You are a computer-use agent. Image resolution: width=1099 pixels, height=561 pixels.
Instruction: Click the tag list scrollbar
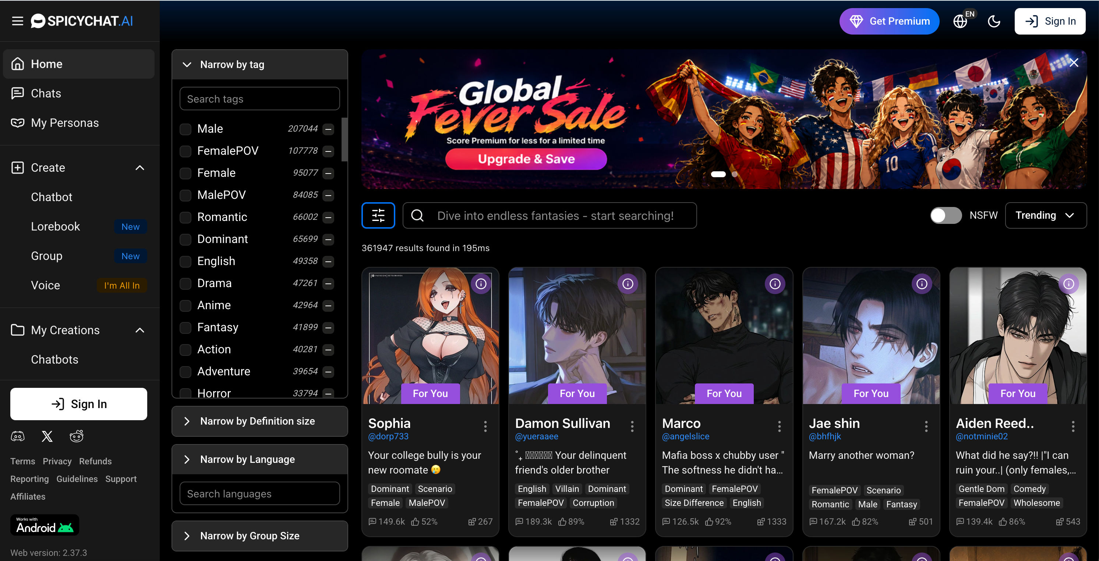coord(344,139)
